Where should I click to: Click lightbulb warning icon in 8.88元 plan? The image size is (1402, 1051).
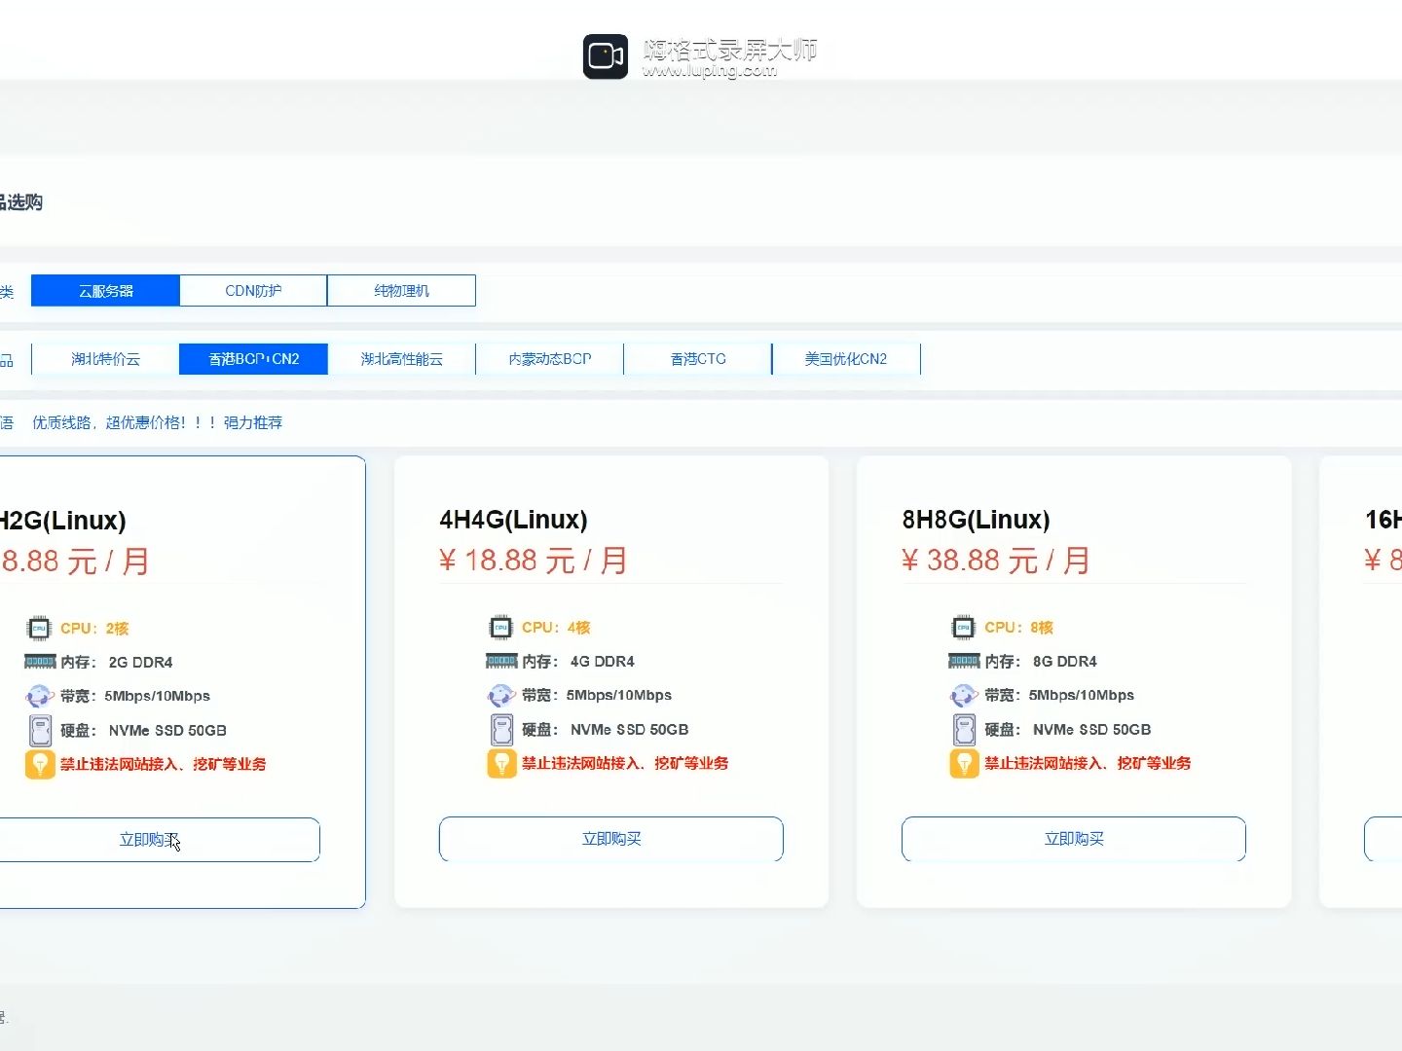(x=40, y=764)
